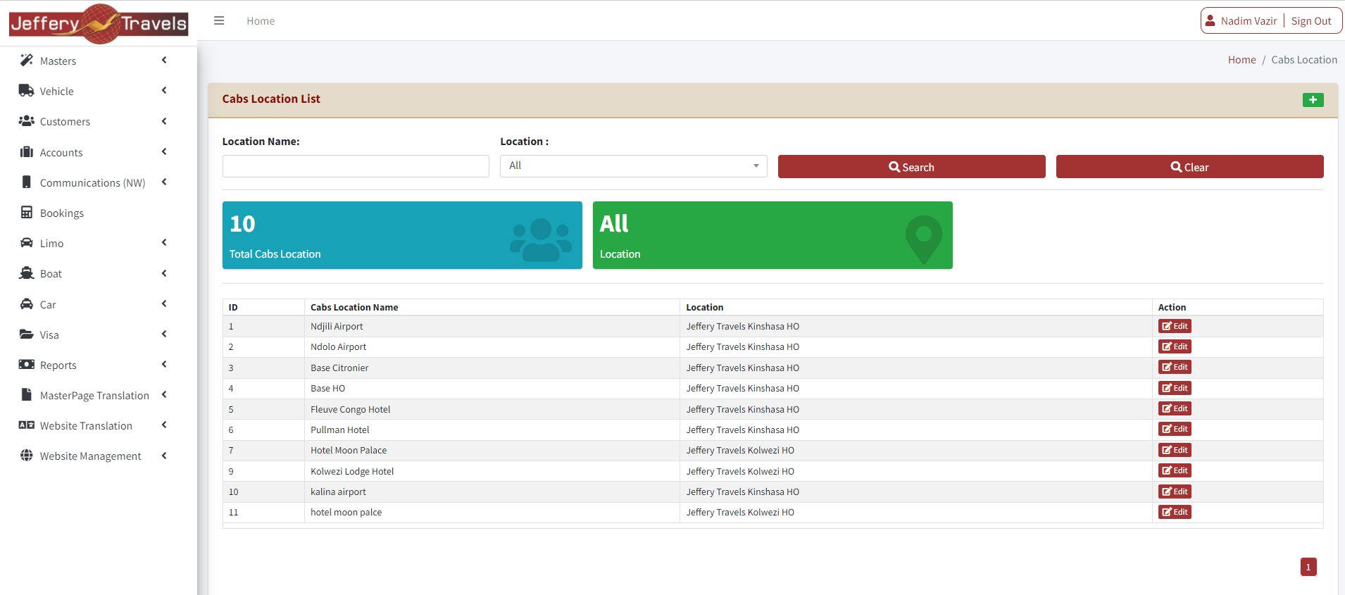Edit the Ndjili Airport row
Image resolution: width=1345 pixels, height=595 pixels.
[x=1175, y=326]
